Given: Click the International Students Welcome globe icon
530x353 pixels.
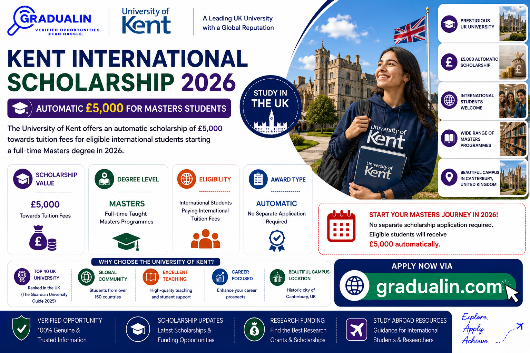Looking at the screenshot, I should pyautogui.click(x=449, y=100).
